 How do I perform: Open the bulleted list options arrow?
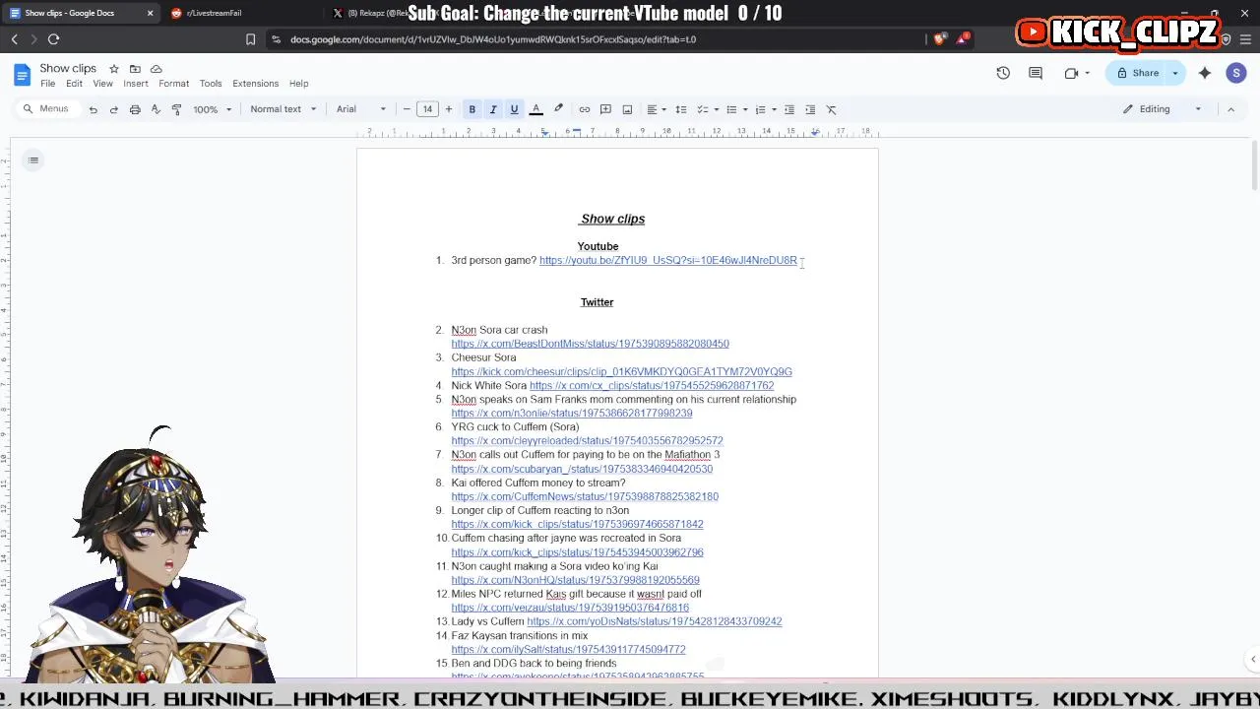745,109
